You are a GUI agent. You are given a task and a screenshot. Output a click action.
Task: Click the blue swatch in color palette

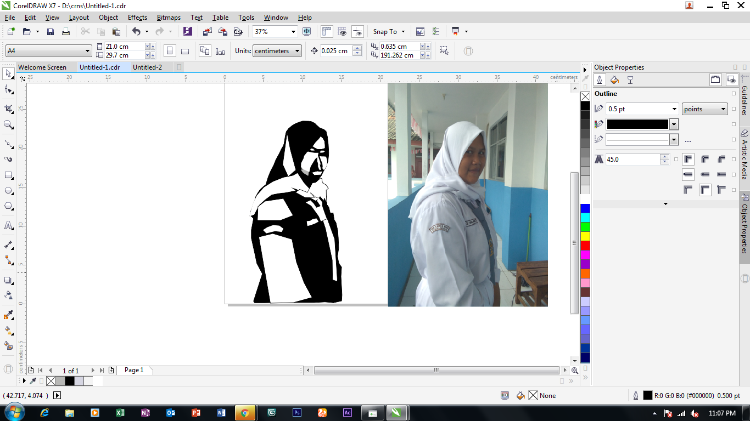point(585,208)
